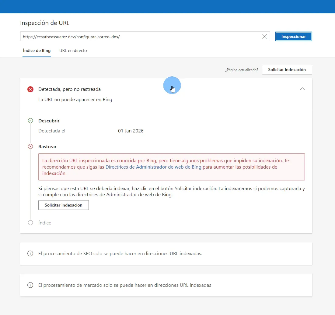Clear the URL field using the X icon
The image size is (335, 315).
tap(264, 36)
